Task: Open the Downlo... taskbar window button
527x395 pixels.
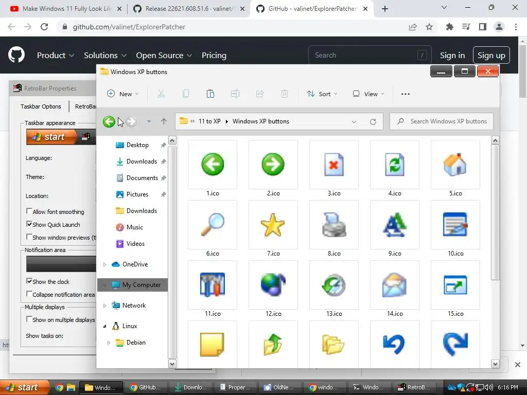Action: pos(191,388)
